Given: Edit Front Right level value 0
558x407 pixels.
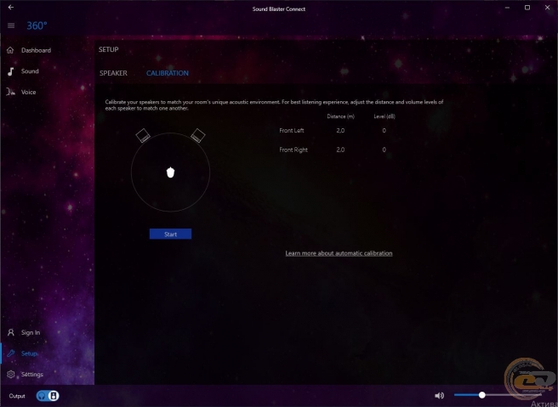Looking at the screenshot, I should pyautogui.click(x=384, y=150).
